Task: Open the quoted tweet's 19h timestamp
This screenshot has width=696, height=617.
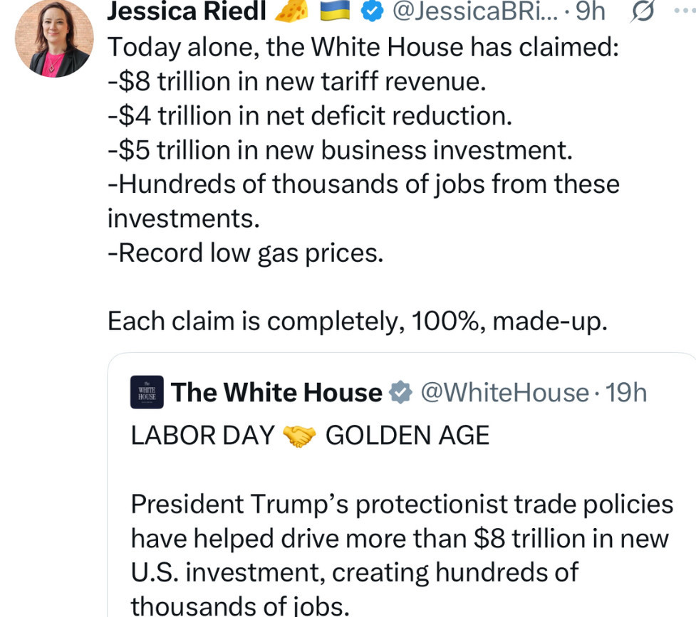Action: tap(626, 393)
